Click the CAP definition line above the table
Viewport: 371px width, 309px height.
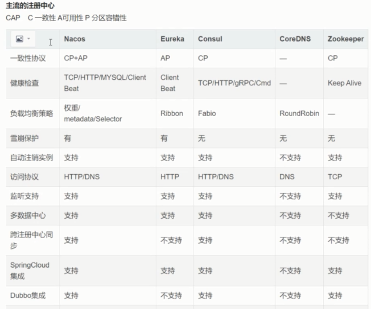coord(66,18)
